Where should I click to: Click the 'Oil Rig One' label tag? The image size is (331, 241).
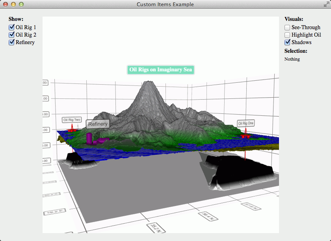(x=246, y=123)
